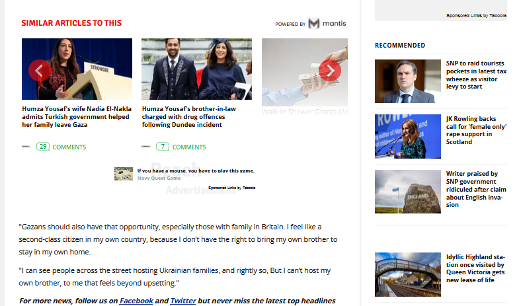The image size is (521, 306).
Task: Open the Mantis logo link
Action: 327,24
